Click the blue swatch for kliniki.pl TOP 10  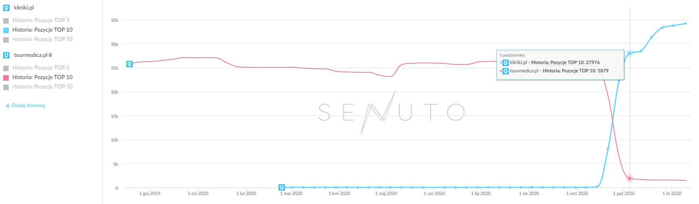coord(6,30)
